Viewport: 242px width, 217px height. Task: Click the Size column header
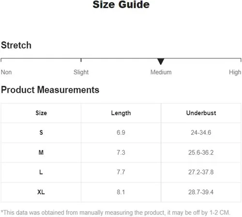point(41,113)
